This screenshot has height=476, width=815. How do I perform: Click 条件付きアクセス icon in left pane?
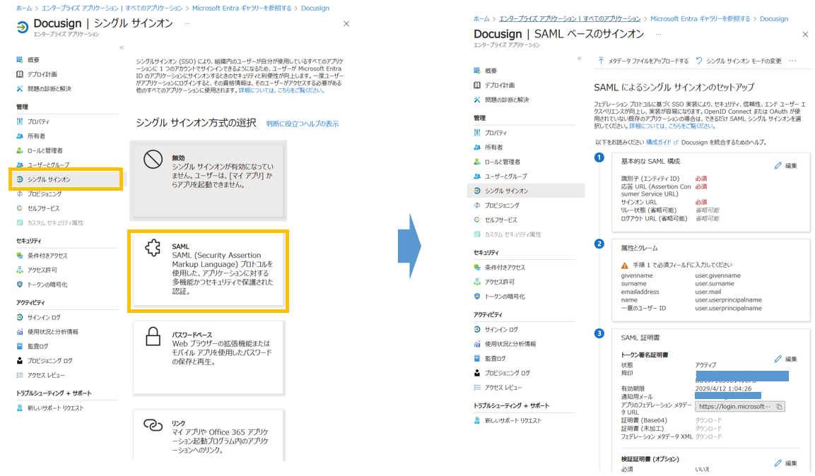point(20,256)
